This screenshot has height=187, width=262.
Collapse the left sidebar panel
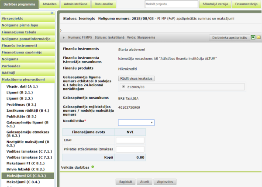click(52, 13)
